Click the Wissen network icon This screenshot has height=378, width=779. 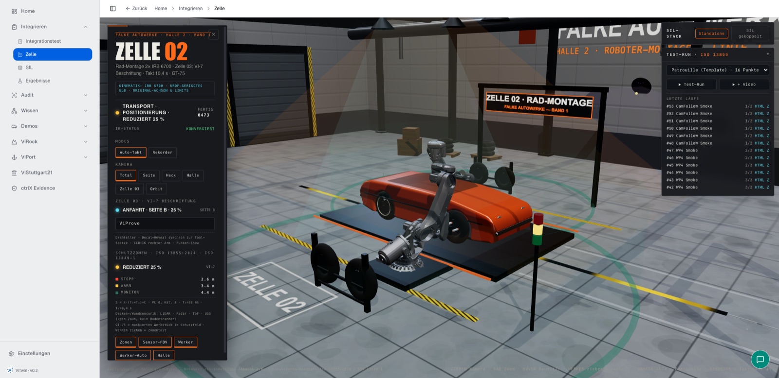[14, 111]
